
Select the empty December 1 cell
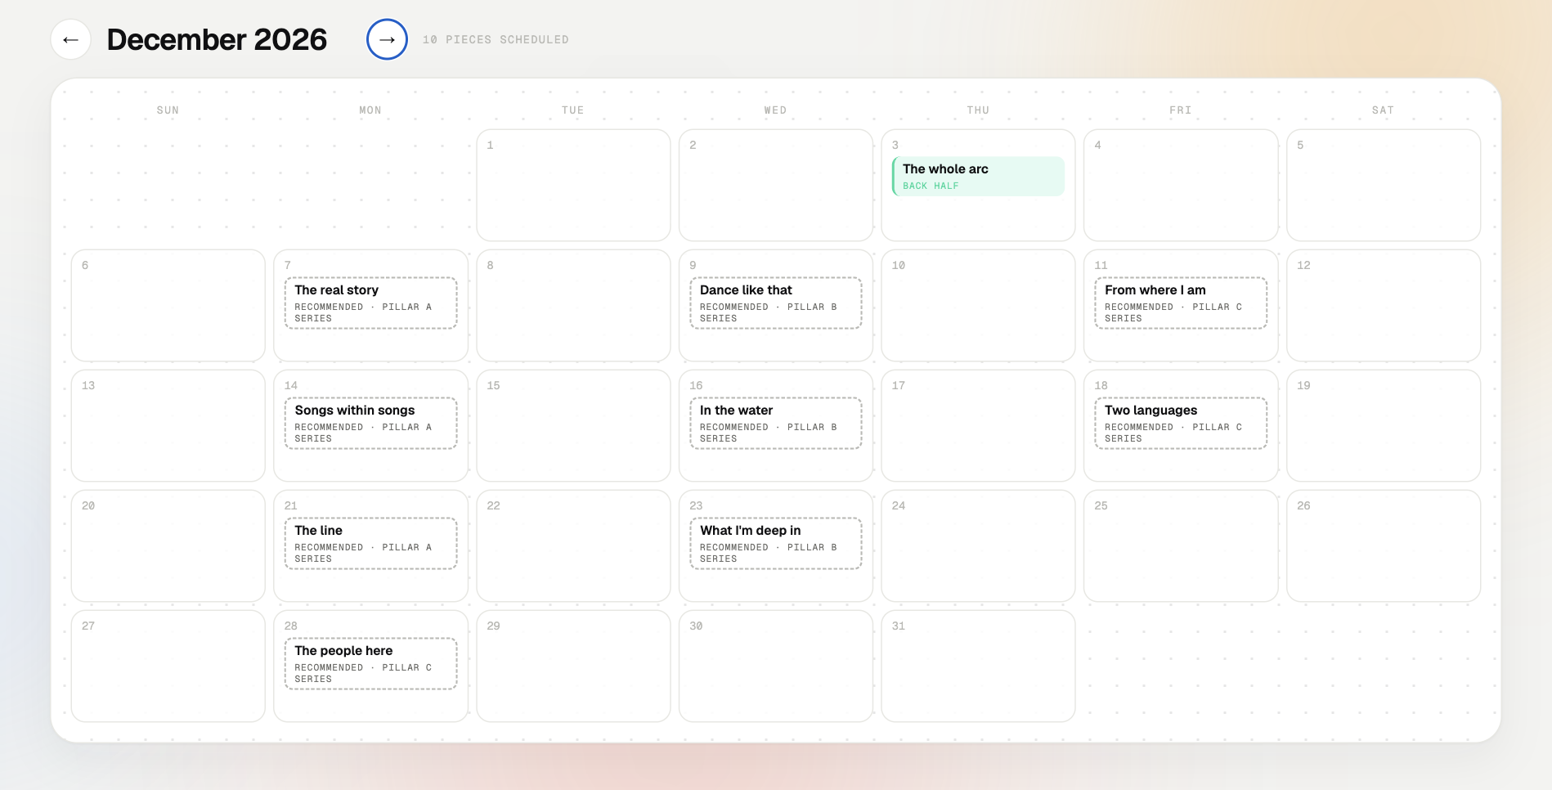[x=573, y=185]
